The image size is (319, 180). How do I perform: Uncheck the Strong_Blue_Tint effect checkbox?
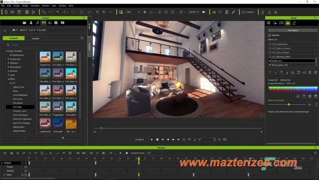pyautogui.click(x=270, y=65)
